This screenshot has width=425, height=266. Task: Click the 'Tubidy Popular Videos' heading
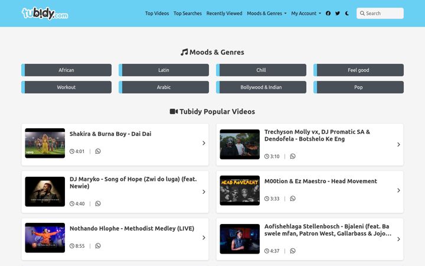[x=212, y=112]
